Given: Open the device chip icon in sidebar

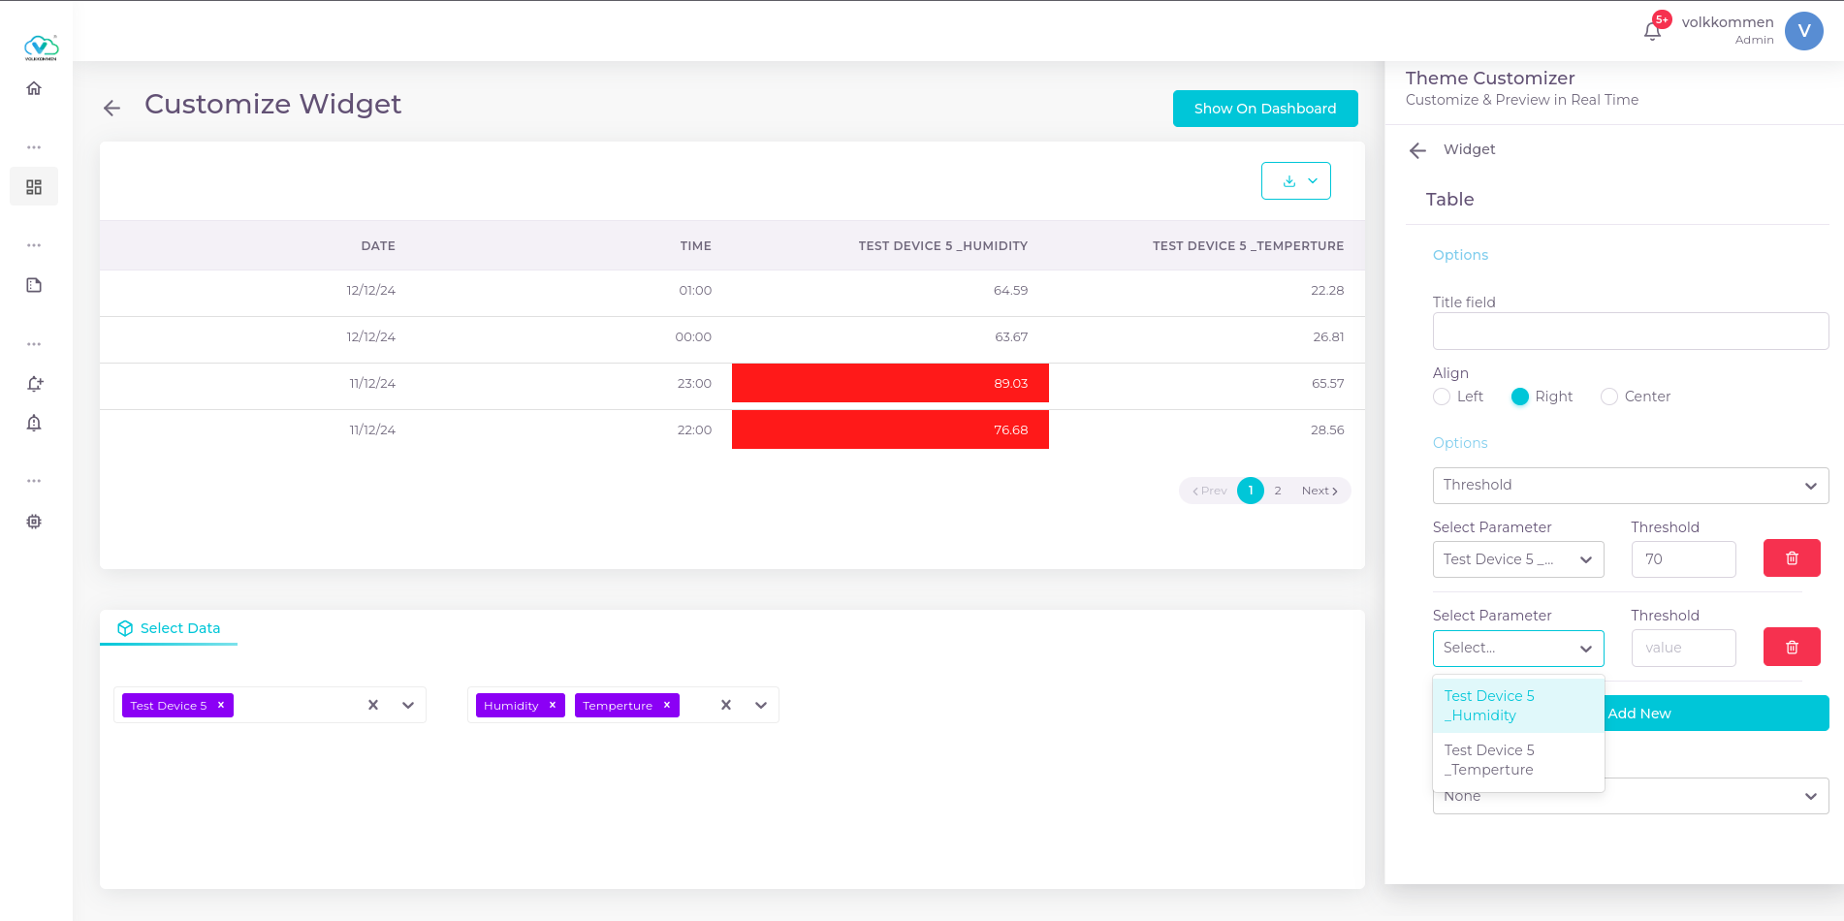Looking at the screenshot, I should [x=34, y=522].
